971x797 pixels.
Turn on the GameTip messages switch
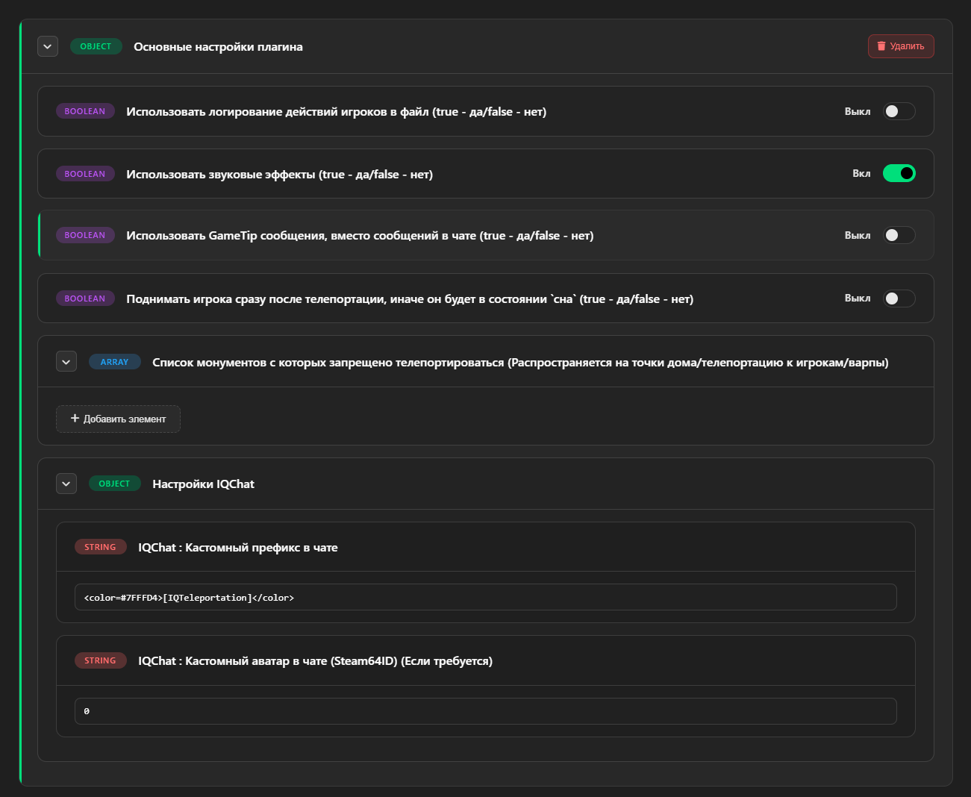[899, 235]
